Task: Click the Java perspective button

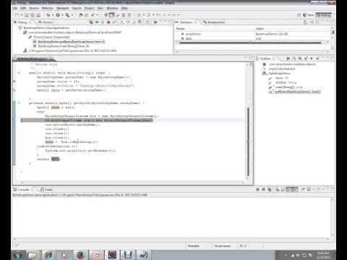Action: tap(309, 15)
